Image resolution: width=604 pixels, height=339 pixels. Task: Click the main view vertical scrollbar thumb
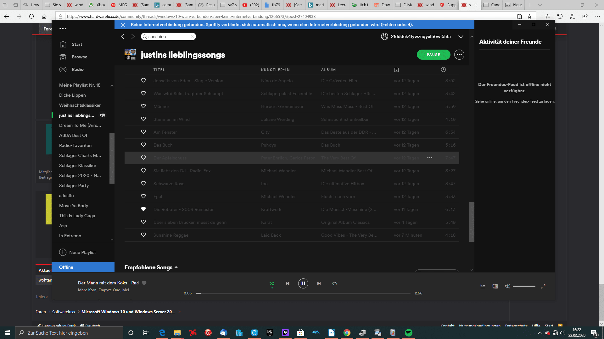472,222
